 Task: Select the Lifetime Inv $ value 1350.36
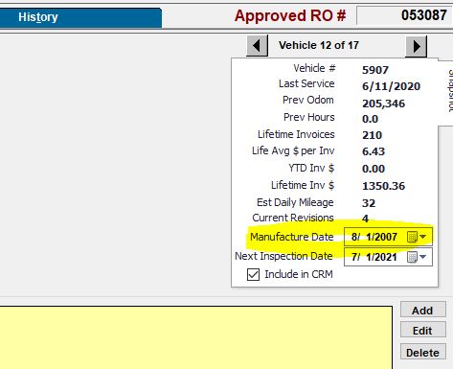[x=383, y=186]
